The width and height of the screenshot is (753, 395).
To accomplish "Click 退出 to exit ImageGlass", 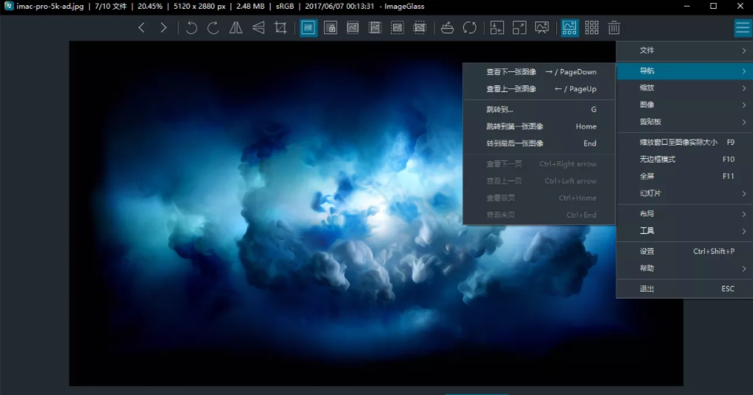I will coord(683,288).
